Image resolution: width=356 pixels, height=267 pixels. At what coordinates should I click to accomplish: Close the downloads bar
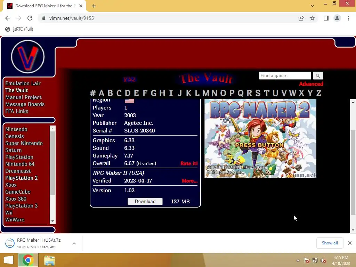350,243
